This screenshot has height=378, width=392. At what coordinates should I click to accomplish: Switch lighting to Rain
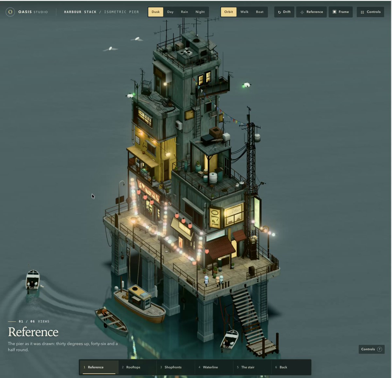[x=184, y=12]
